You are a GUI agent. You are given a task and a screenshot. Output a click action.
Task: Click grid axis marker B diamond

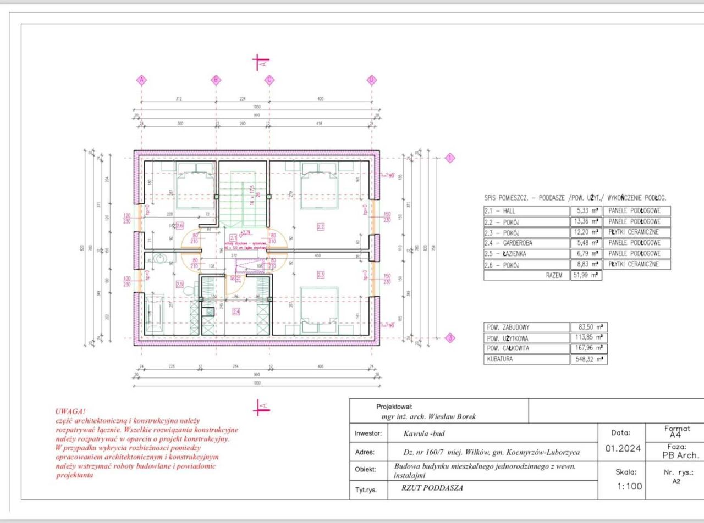point(216,80)
